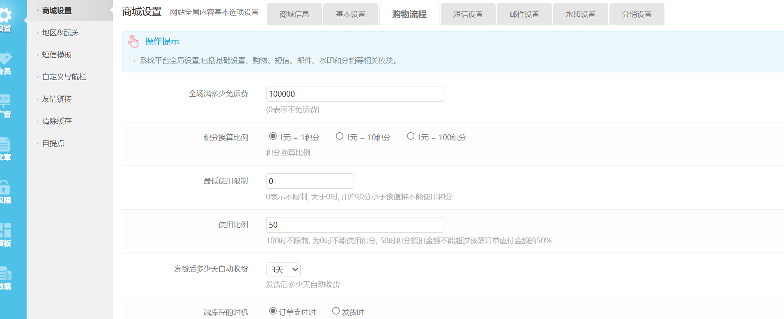
Task: Choose 发货时 for stock deduction timing
Action: coord(336,311)
